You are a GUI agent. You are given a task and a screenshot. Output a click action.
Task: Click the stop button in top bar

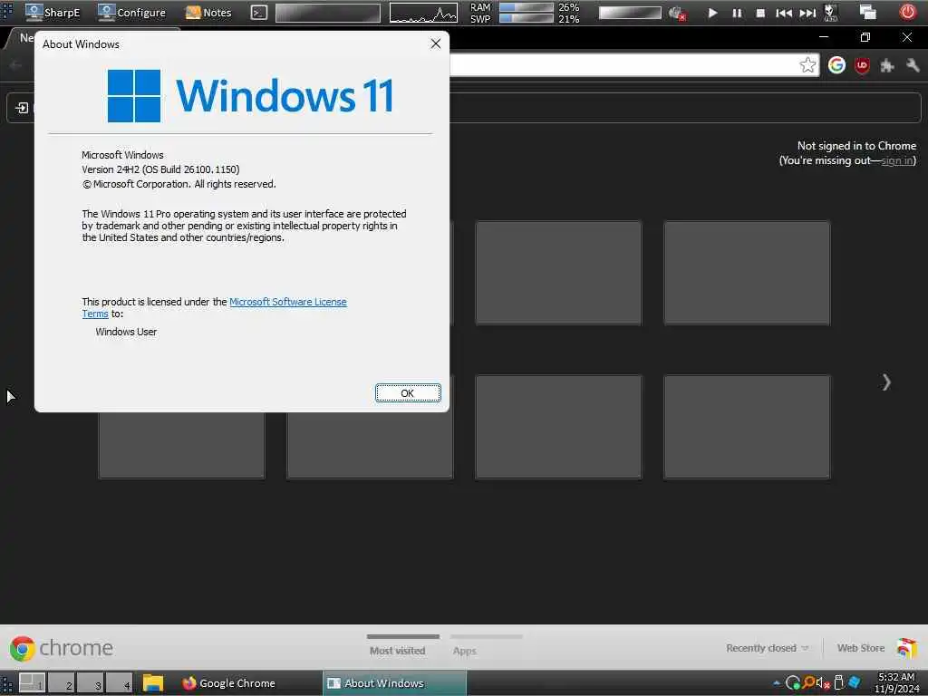[x=760, y=13]
